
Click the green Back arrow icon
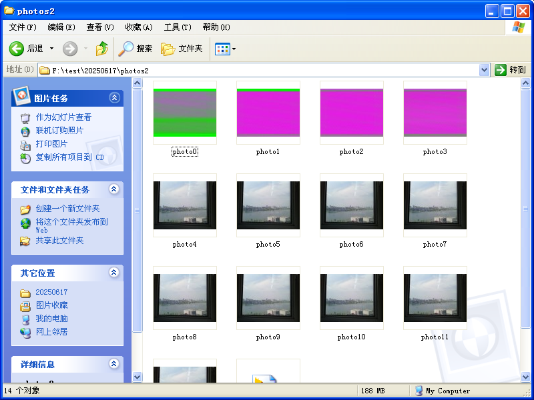(x=16, y=49)
